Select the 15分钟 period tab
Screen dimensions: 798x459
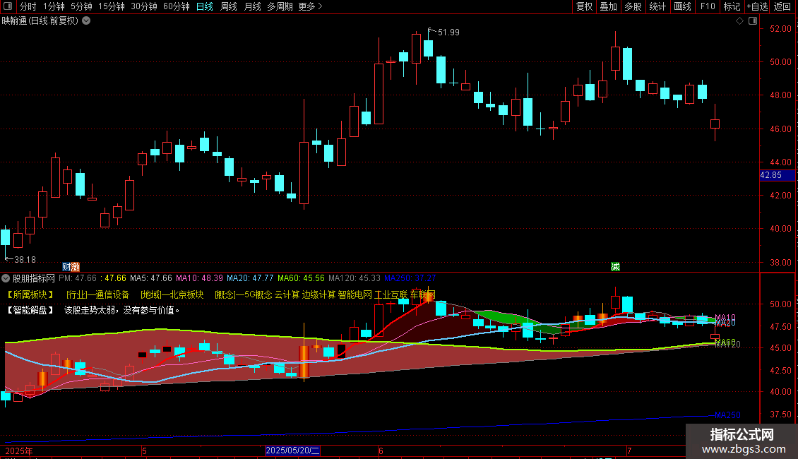tap(112, 6)
